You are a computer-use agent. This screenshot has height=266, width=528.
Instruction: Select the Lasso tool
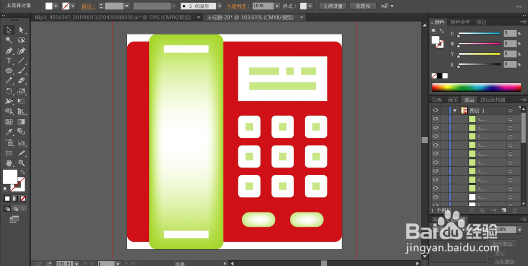coord(22,41)
